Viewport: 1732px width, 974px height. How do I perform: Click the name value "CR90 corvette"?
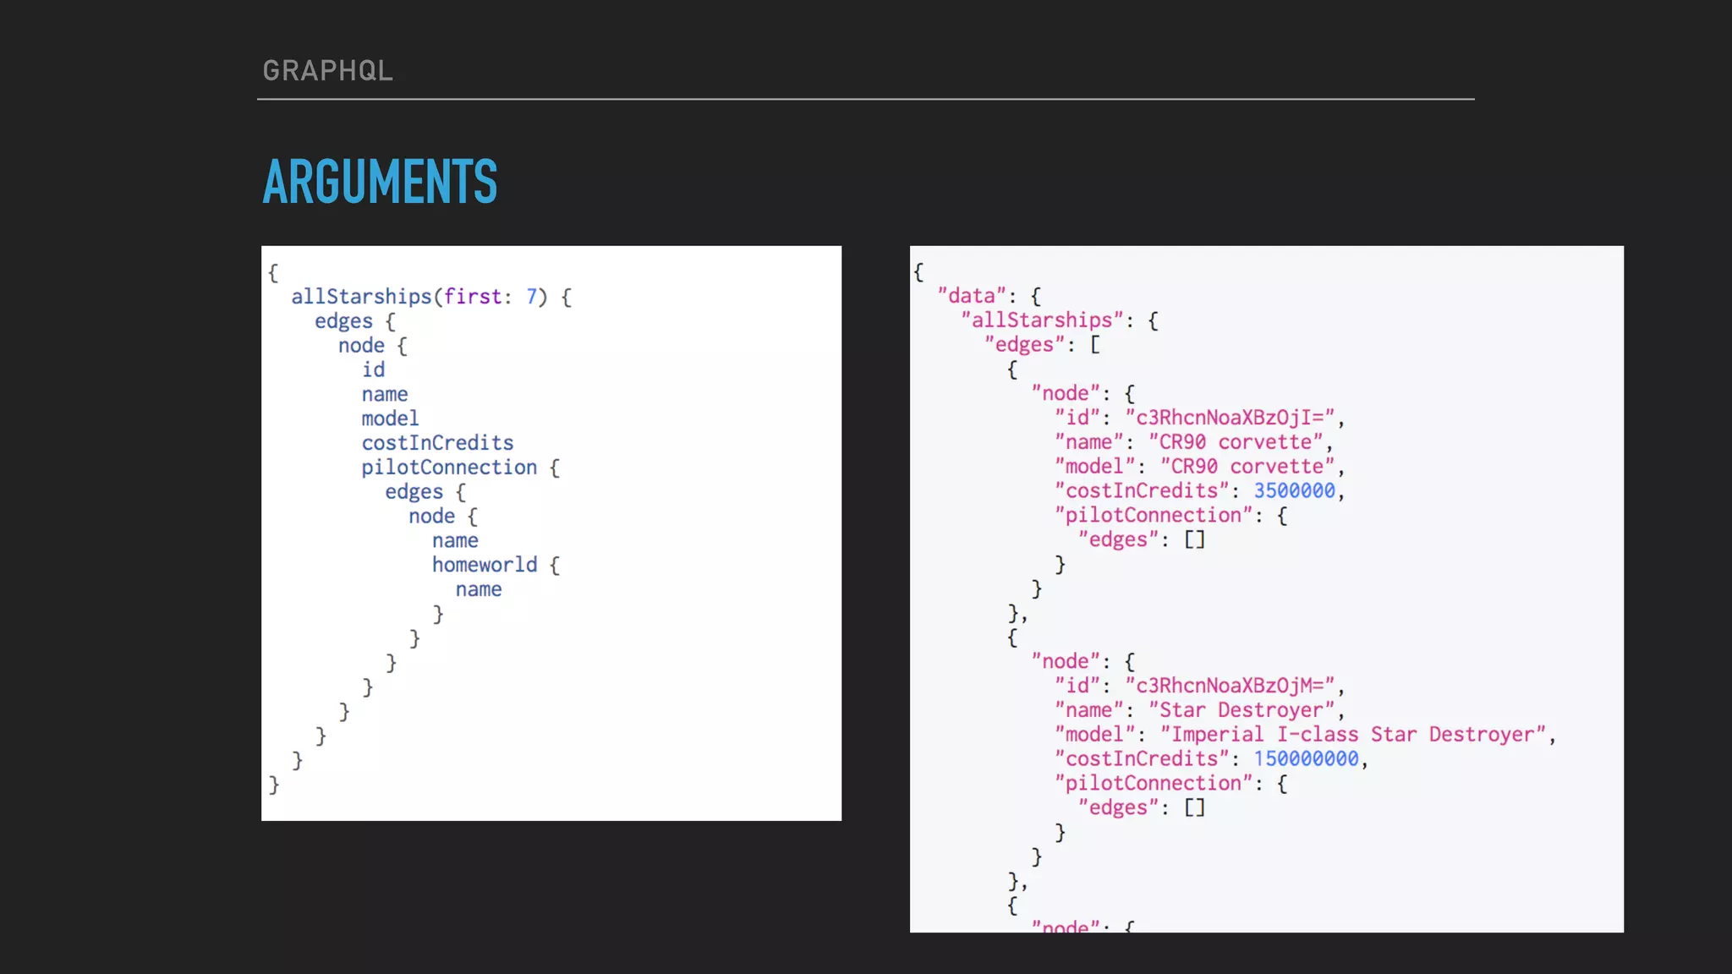(1236, 442)
